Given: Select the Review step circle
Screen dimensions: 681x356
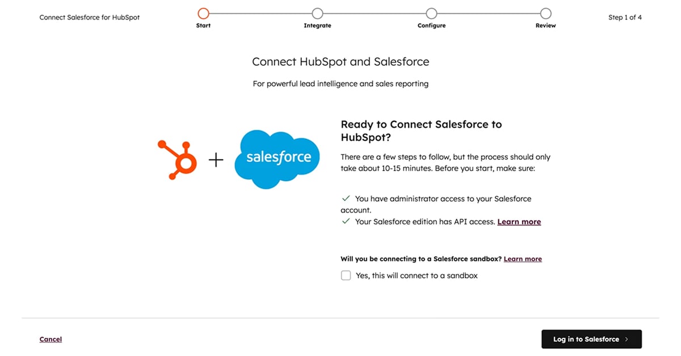Looking at the screenshot, I should pyautogui.click(x=545, y=13).
